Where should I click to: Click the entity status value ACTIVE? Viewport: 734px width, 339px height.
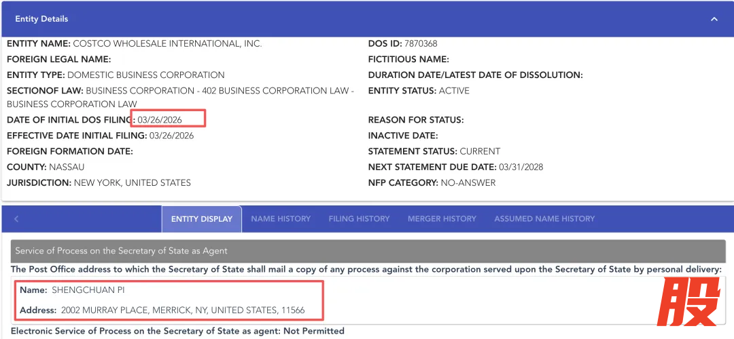(x=454, y=91)
